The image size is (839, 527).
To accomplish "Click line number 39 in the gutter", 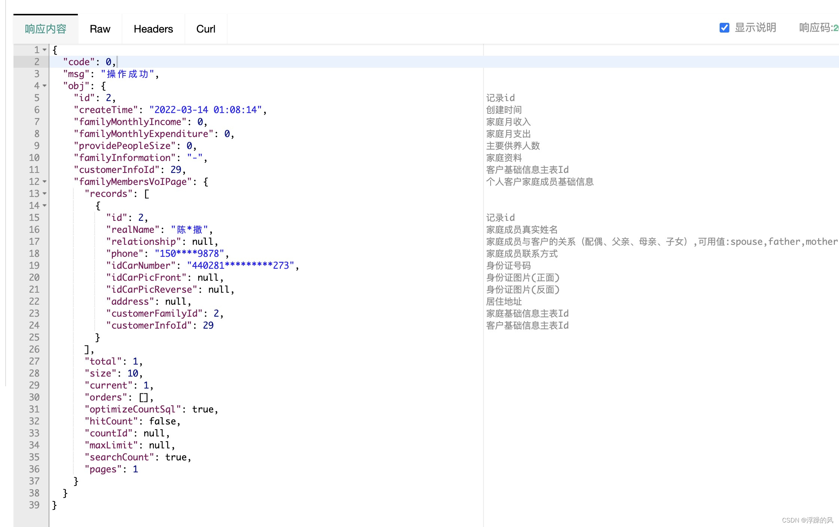I will [x=34, y=505].
